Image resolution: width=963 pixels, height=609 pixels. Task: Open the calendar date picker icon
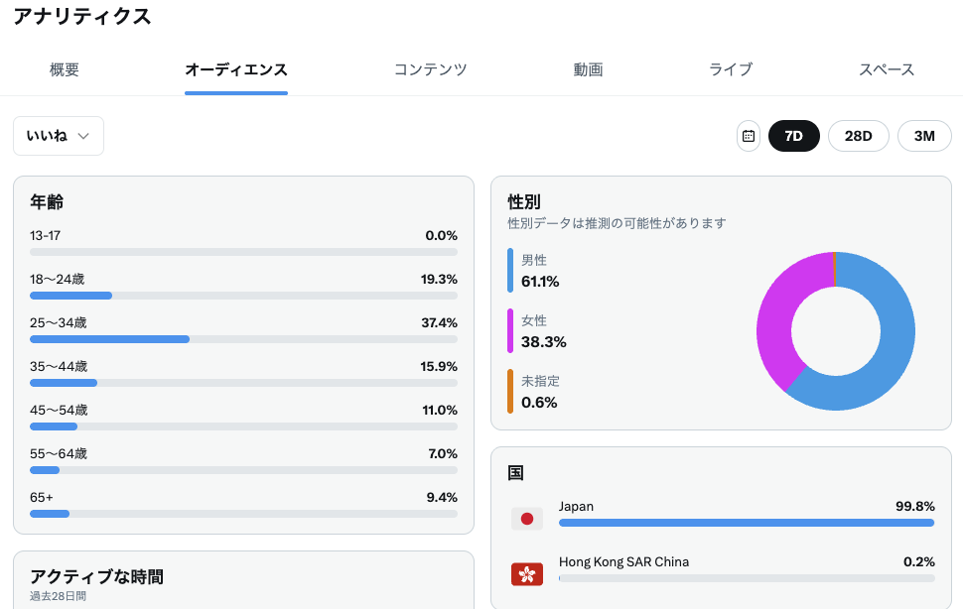[x=749, y=136]
